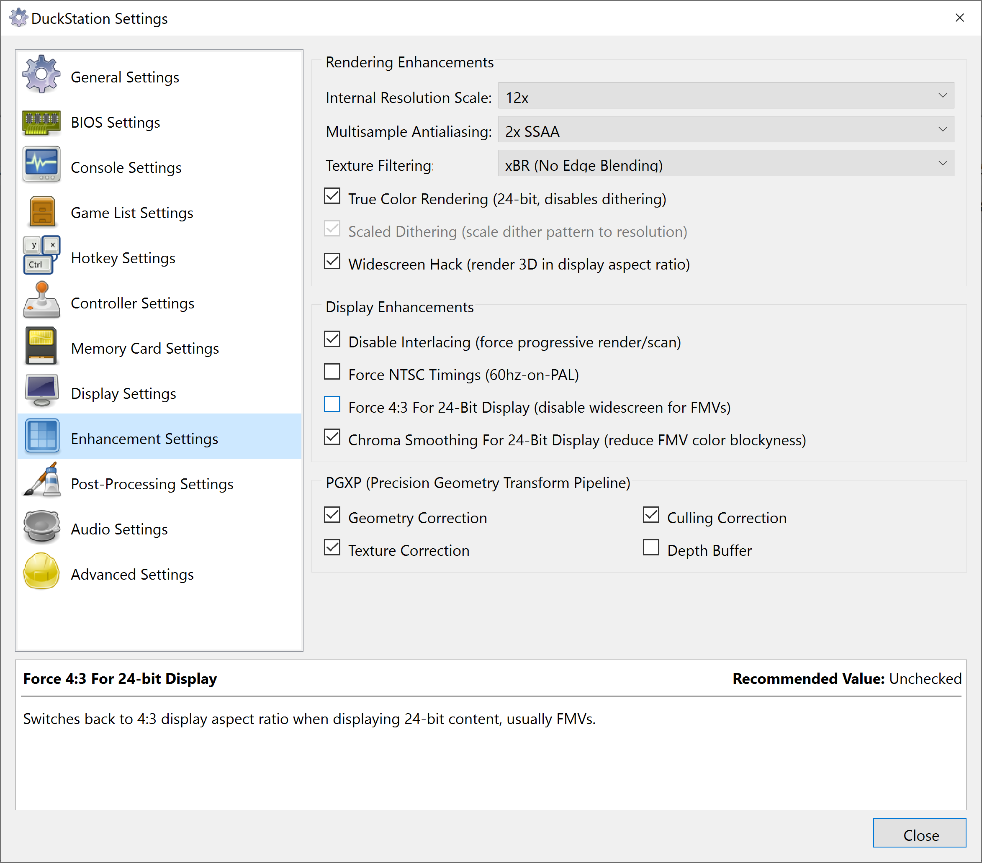Open Multisample Antialiasing dropdown
Viewport: 982px width, 863px height.
726,130
